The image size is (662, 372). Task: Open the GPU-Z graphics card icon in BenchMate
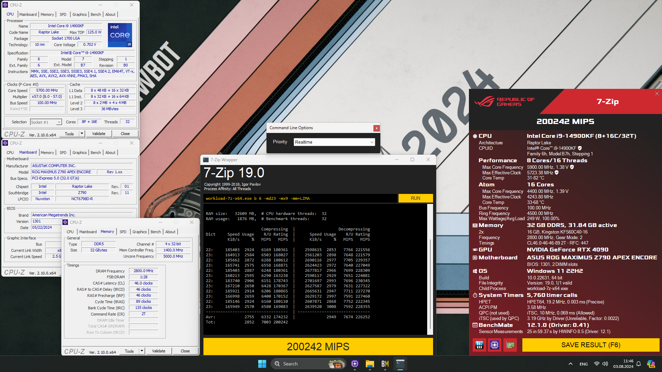point(510,345)
